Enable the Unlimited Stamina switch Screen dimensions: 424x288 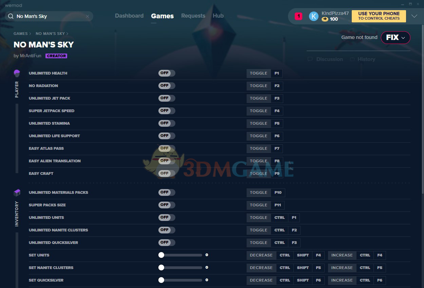(x=167, y=123)
